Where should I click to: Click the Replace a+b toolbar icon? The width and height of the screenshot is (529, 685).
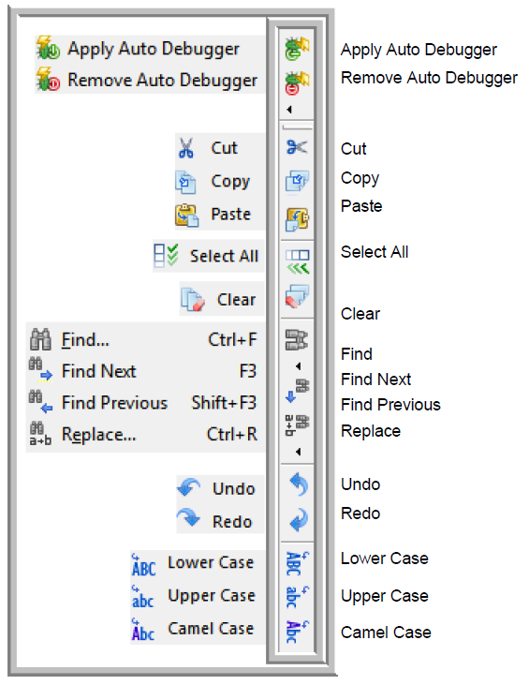tap(297, 425)
